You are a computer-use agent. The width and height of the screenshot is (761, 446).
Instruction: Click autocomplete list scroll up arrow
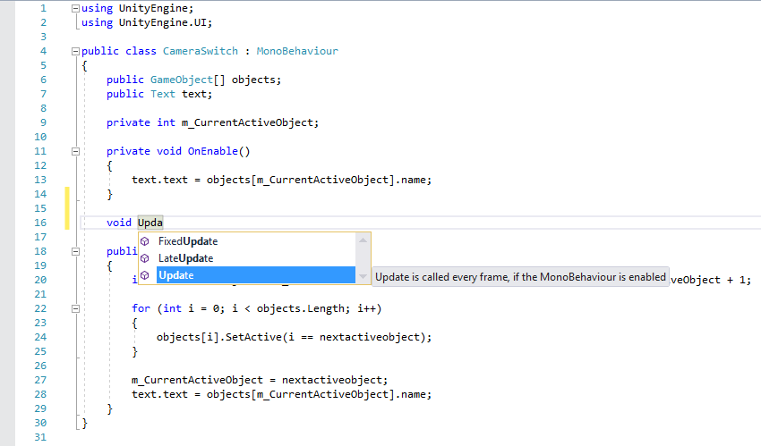[x=363, y=240]
